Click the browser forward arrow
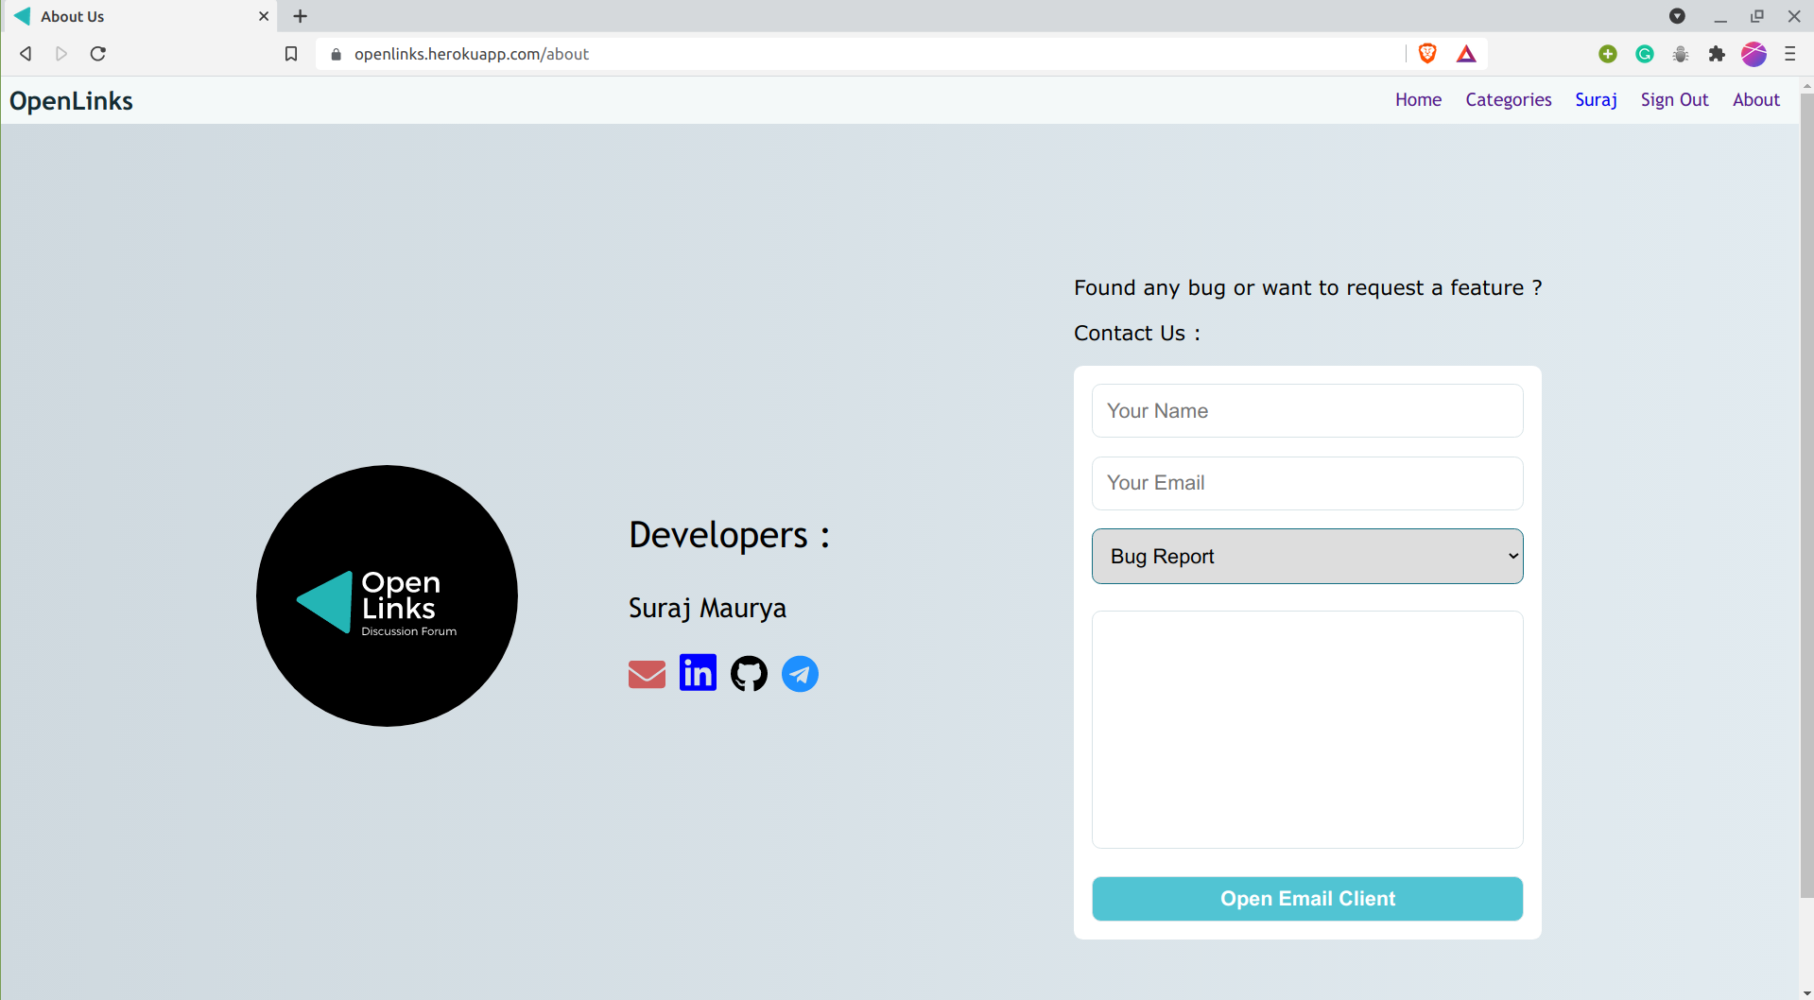Image resolution: width=1814 pixels, height=1000 pixels. tap(61, 54)
